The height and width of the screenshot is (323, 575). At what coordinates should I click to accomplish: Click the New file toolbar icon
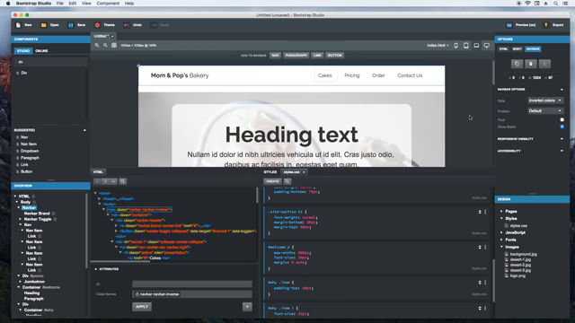point(18,25)
